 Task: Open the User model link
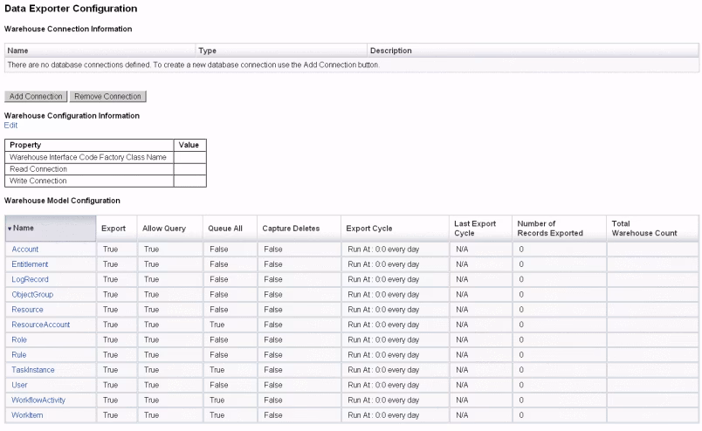point(20,385)
